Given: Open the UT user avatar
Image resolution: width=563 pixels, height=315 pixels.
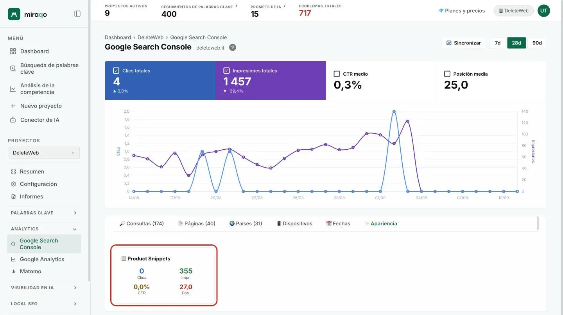Looking at the screenshot, I should tap(543, 11).
